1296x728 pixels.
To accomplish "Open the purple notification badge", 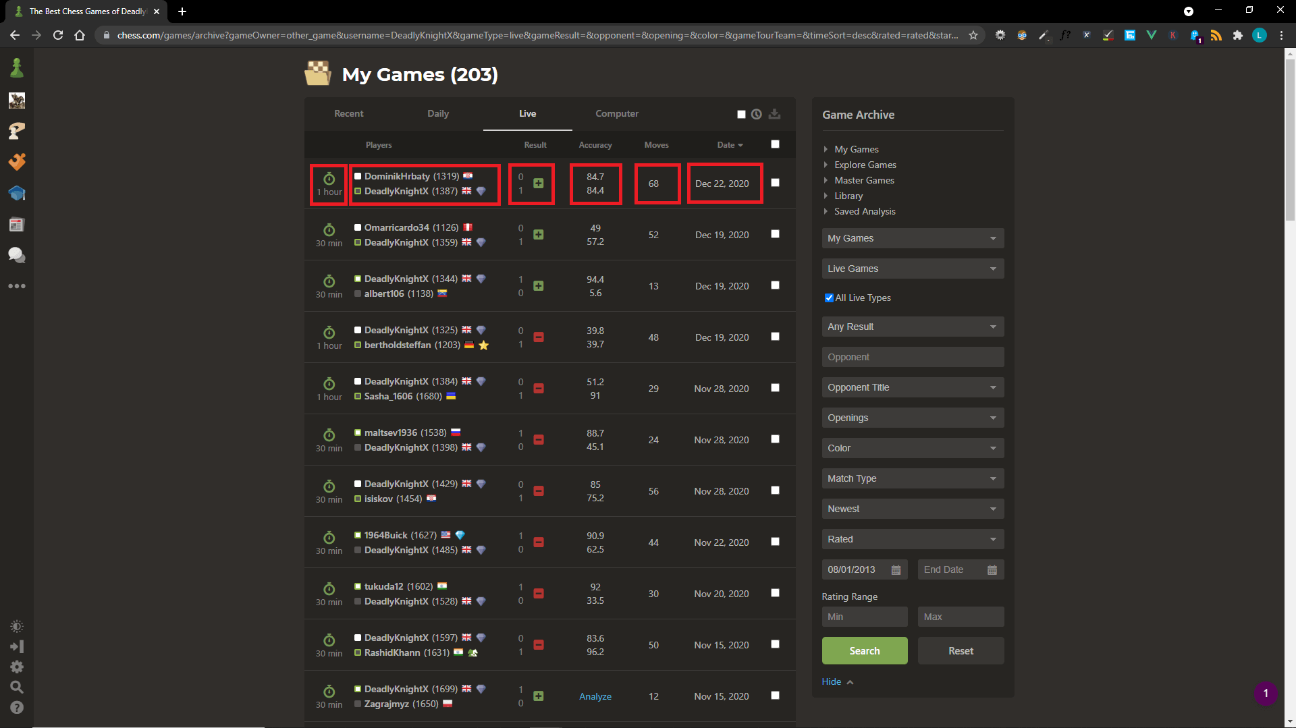I will [x=1266, y=693].
